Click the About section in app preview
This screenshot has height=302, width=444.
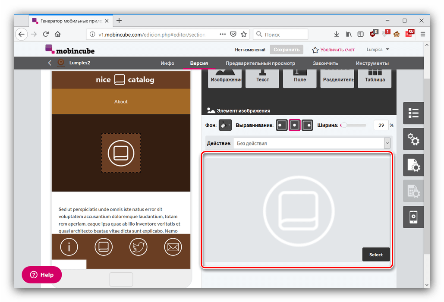click(121, 101)
